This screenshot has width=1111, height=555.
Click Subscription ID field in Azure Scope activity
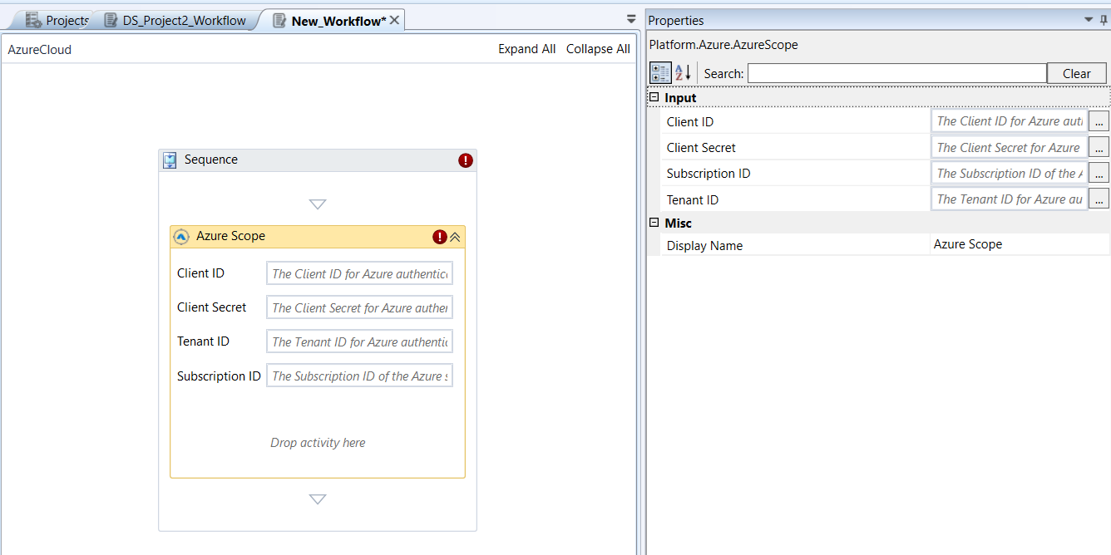click(359, 376)
